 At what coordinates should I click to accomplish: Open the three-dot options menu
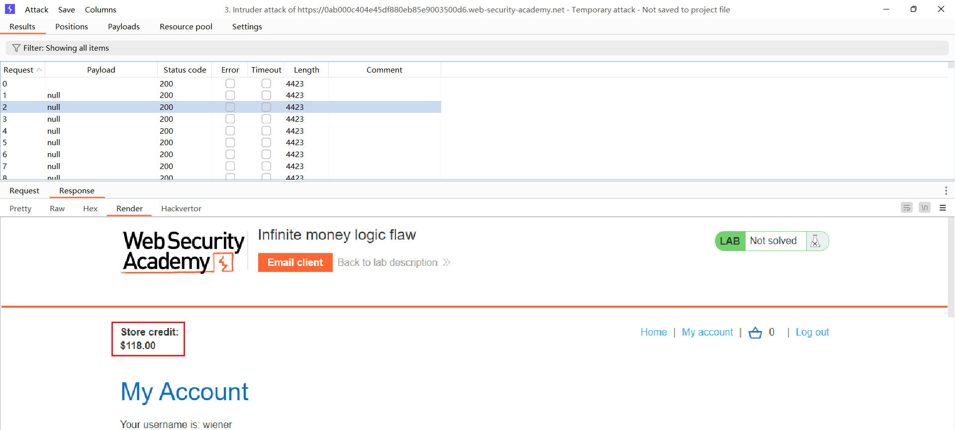946,190
